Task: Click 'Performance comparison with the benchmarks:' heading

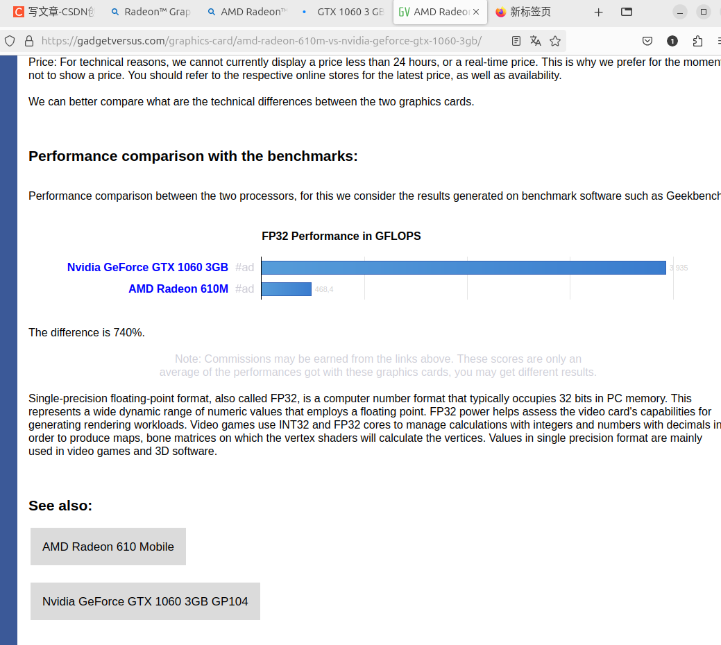Action: [193, 156]
